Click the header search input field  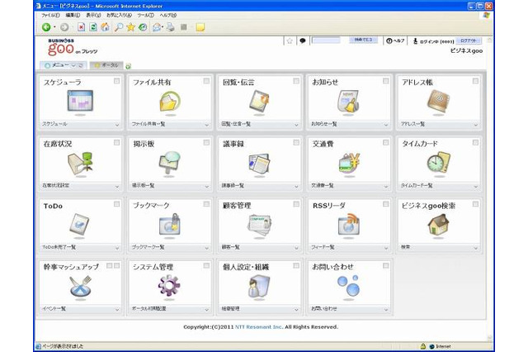(326, 40)
